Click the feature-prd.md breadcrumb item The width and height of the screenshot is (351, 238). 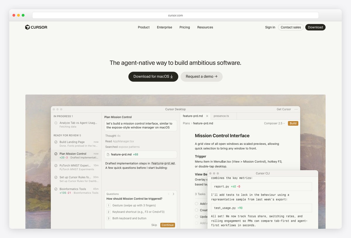pyautogui.click(x=203, y=123)
